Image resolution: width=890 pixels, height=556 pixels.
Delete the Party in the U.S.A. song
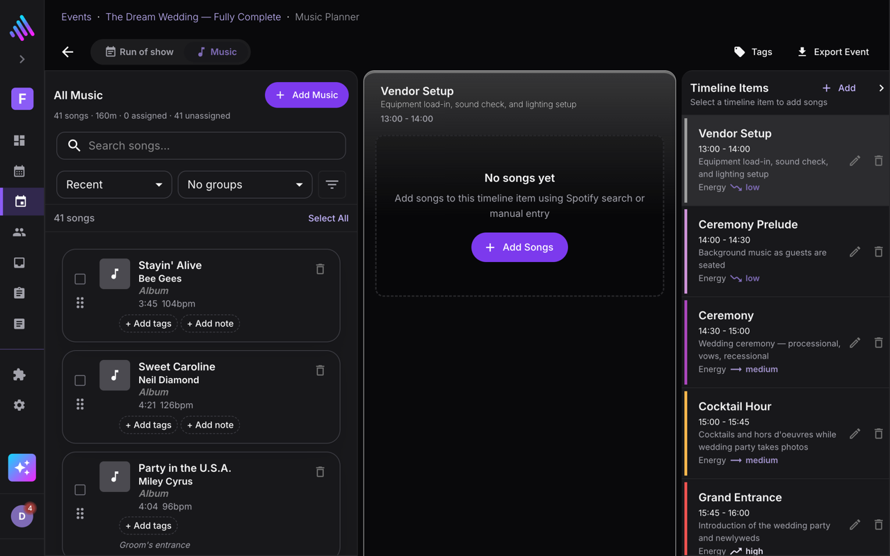click(320, 472)
